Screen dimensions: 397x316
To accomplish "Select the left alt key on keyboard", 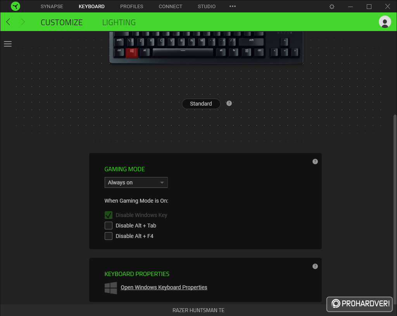I will click(145, 52).
